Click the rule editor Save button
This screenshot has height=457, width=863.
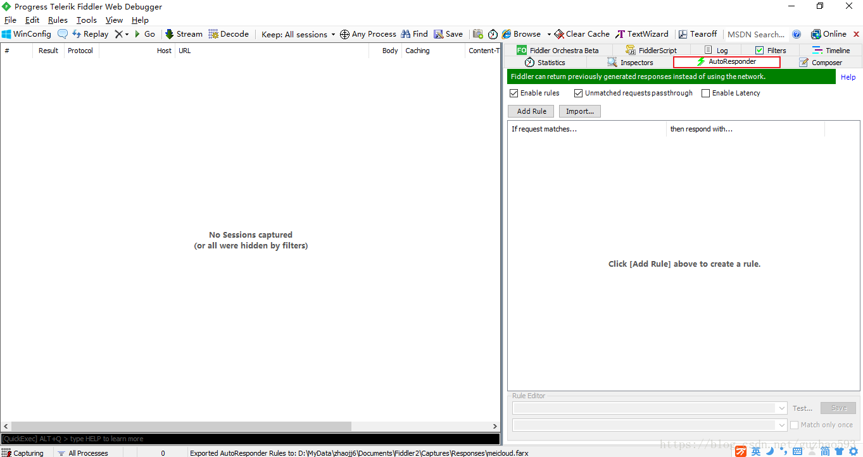tap(838, 408)
